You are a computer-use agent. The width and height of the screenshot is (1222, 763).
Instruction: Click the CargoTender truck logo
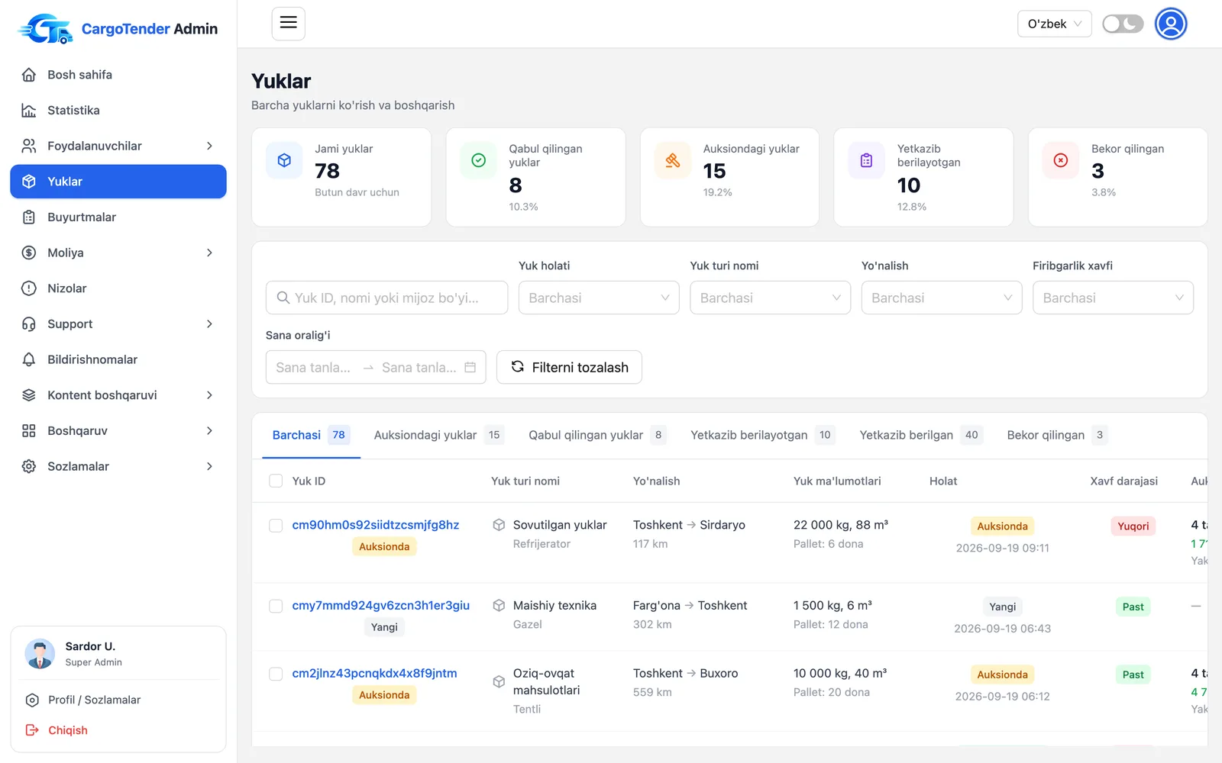[45, 29]
